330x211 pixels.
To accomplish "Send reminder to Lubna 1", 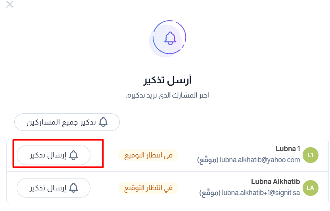I will 54,155.
